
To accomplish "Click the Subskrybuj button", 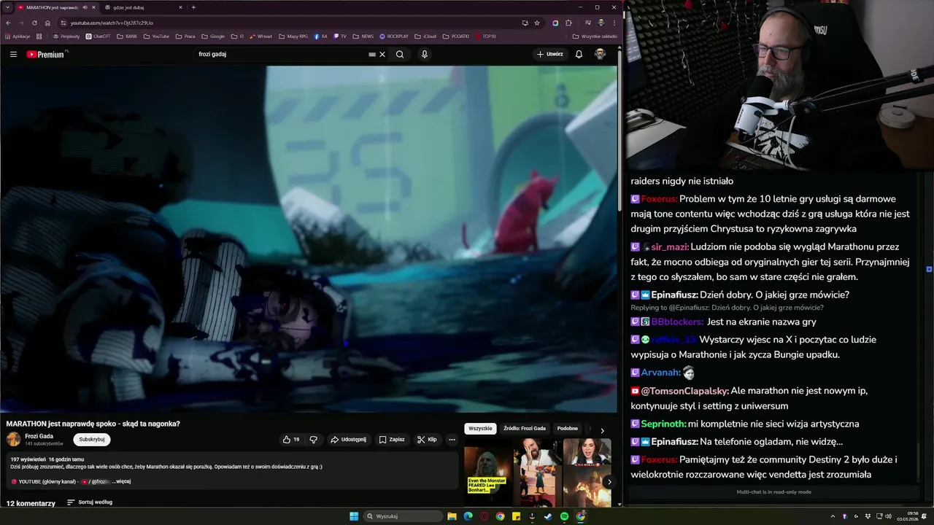I will coord(92,440).
